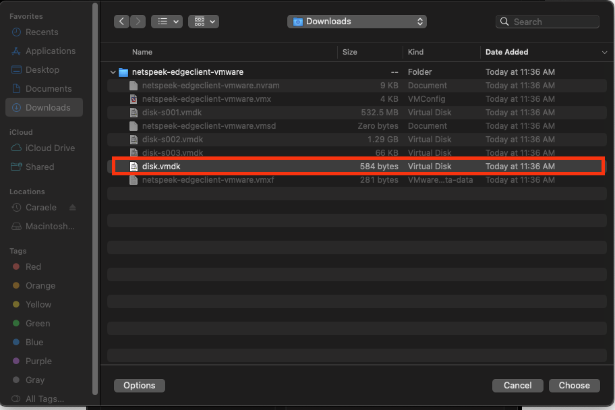Open Applications in the sidebar
The width and height of the screenshot is (615, 410).
point(50,51)
